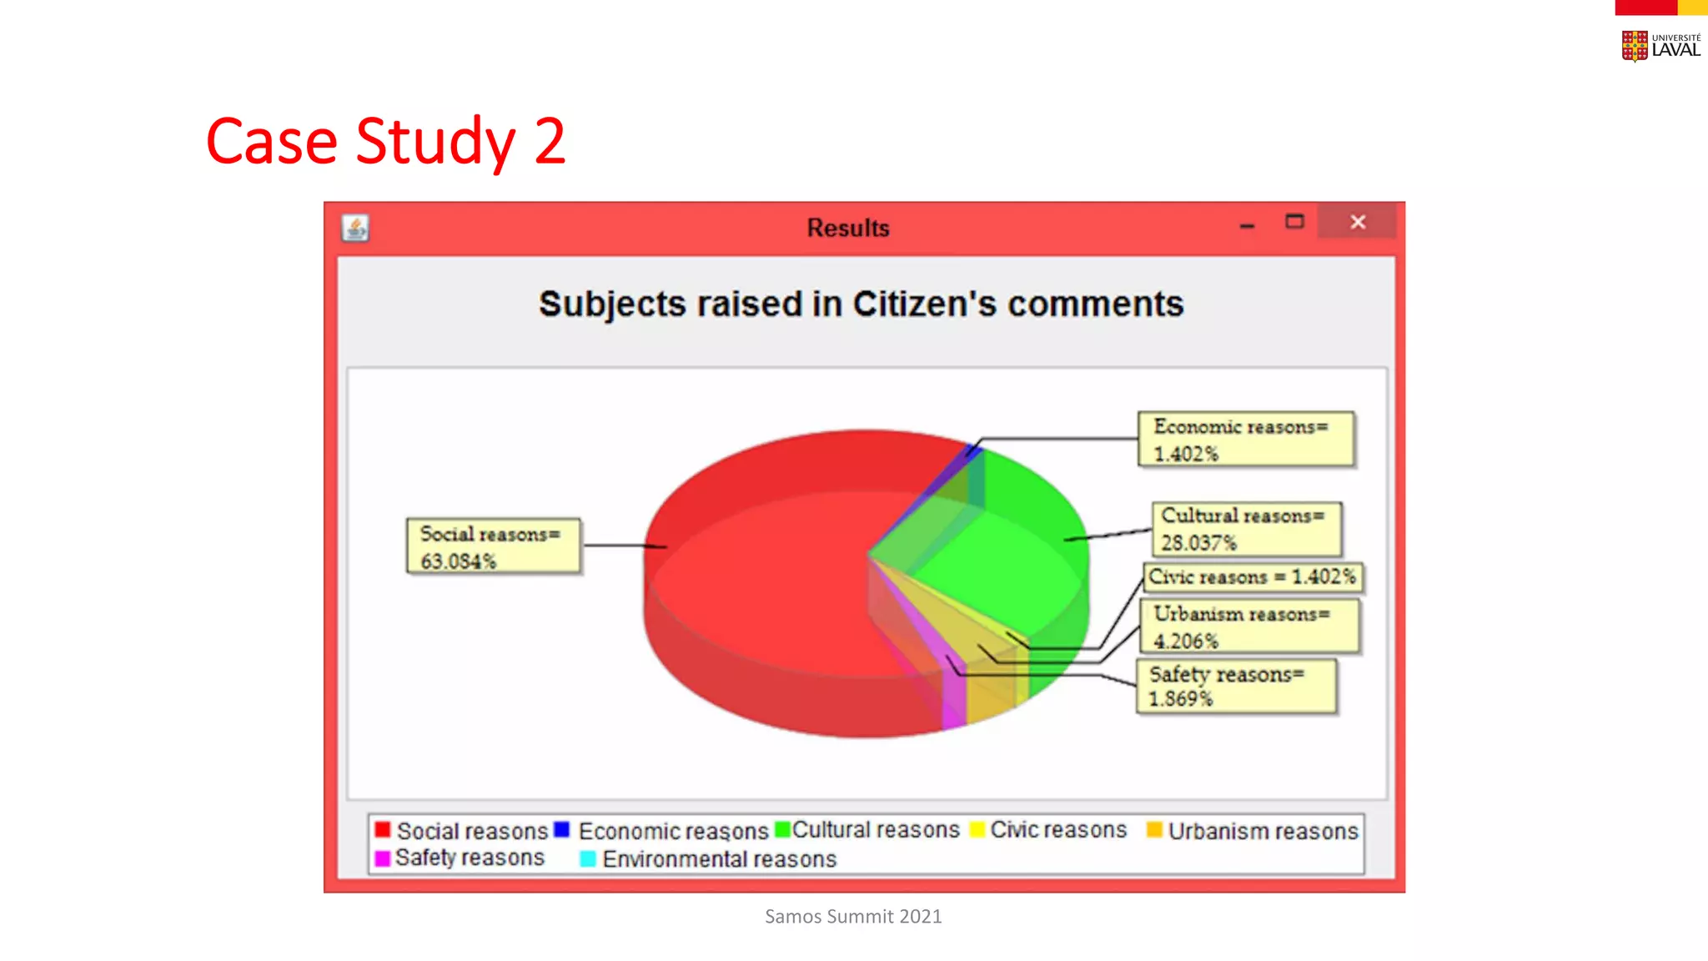Select the 'Economic reasons= 1.402%' label
1708x961 pixels.
pyautogui.click(x=1247, y=439)
